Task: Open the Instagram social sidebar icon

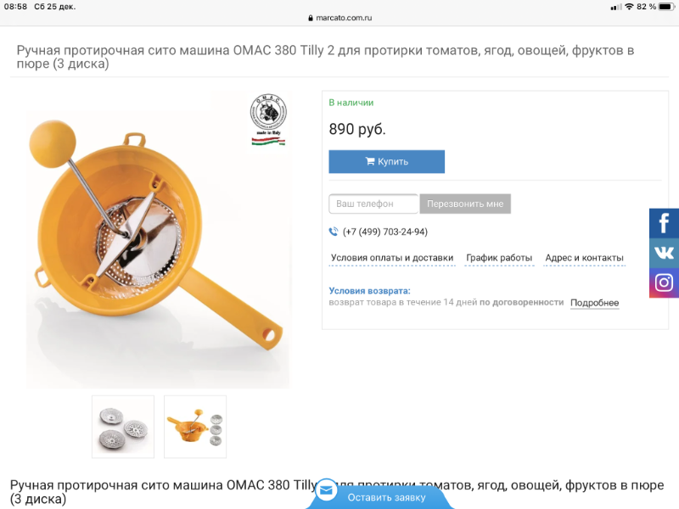Action: pos(664,282)
